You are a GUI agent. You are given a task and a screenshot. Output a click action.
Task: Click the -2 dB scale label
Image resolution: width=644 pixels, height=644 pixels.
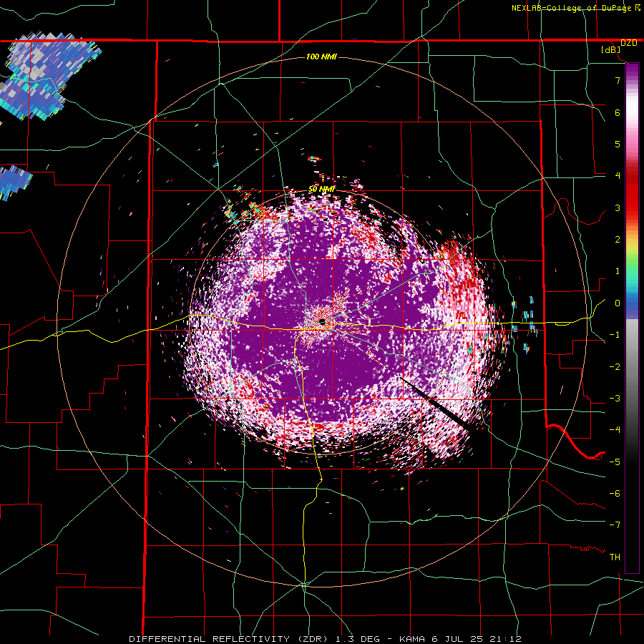(x=615, y=367)
